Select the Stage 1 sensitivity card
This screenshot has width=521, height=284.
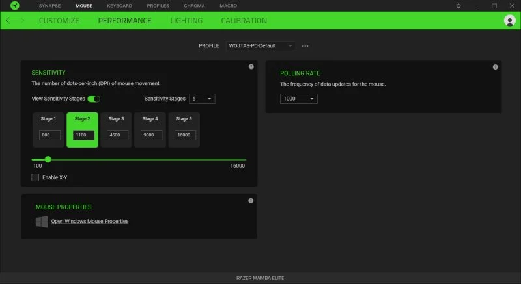pos(48,130)
